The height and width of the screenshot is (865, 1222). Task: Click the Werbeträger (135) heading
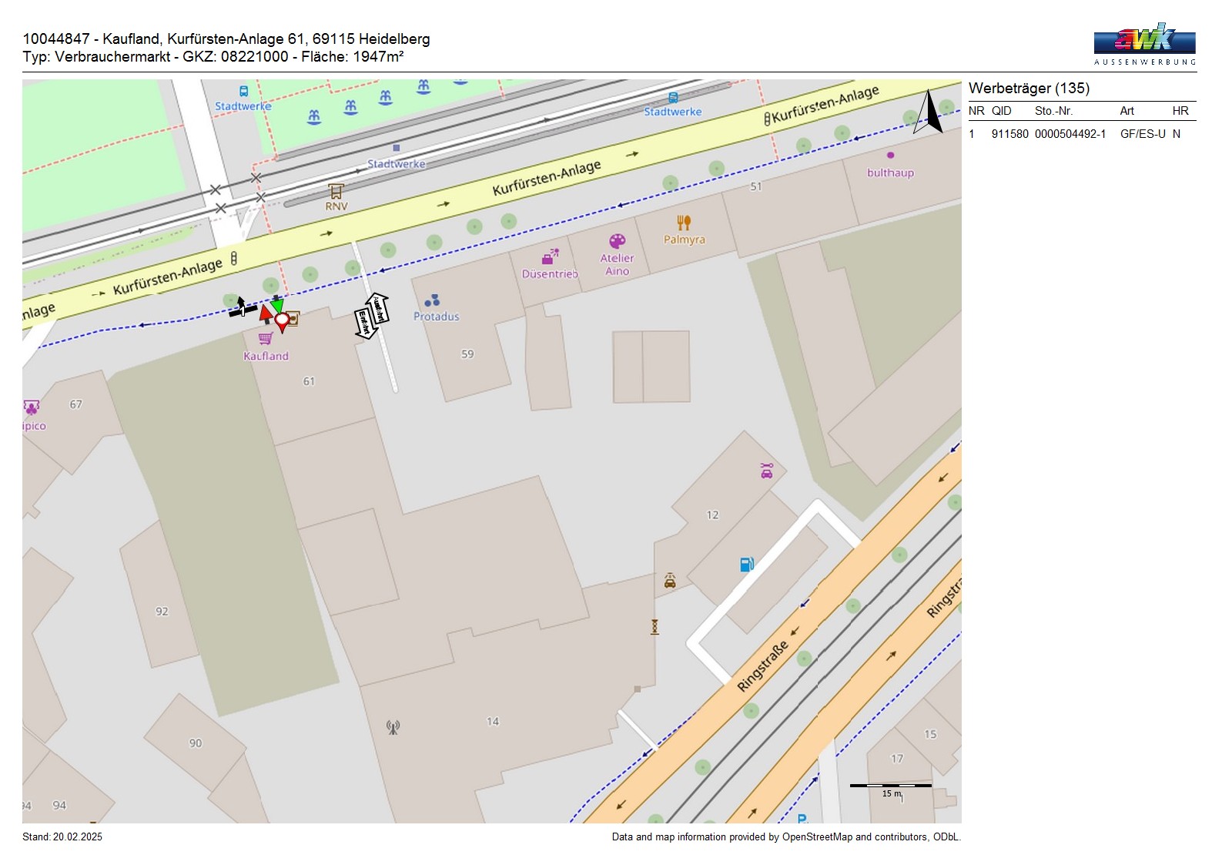tap(1029, 88)
